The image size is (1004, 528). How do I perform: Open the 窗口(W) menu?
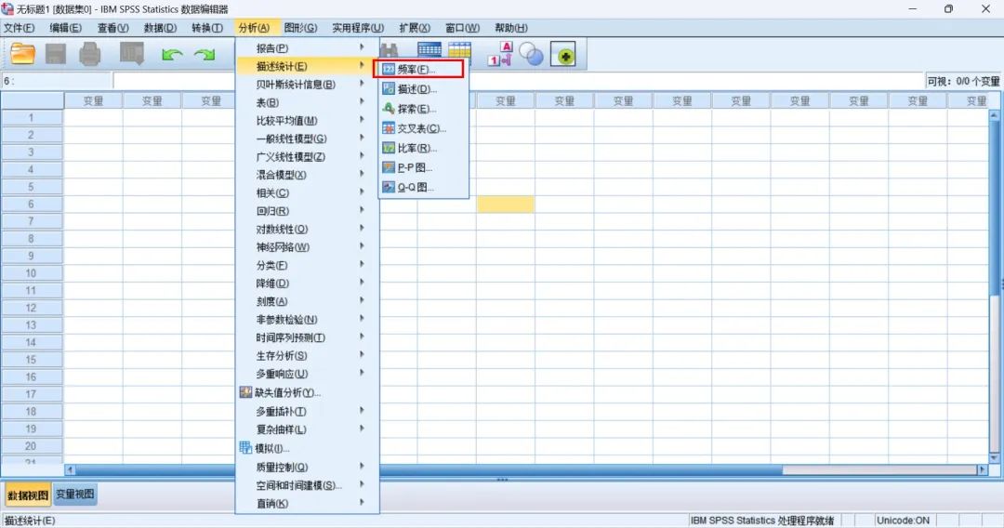(x=462, y=28)
